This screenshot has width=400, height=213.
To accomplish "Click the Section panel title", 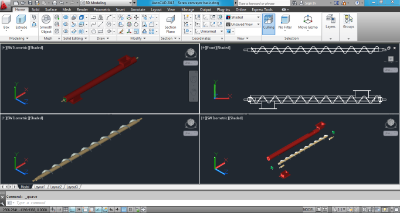I will pos(167,39).
